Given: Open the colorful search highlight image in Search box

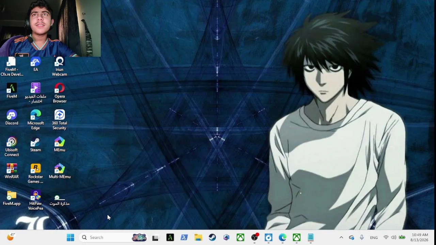Looking at the screenshot, I should [139, 238].
